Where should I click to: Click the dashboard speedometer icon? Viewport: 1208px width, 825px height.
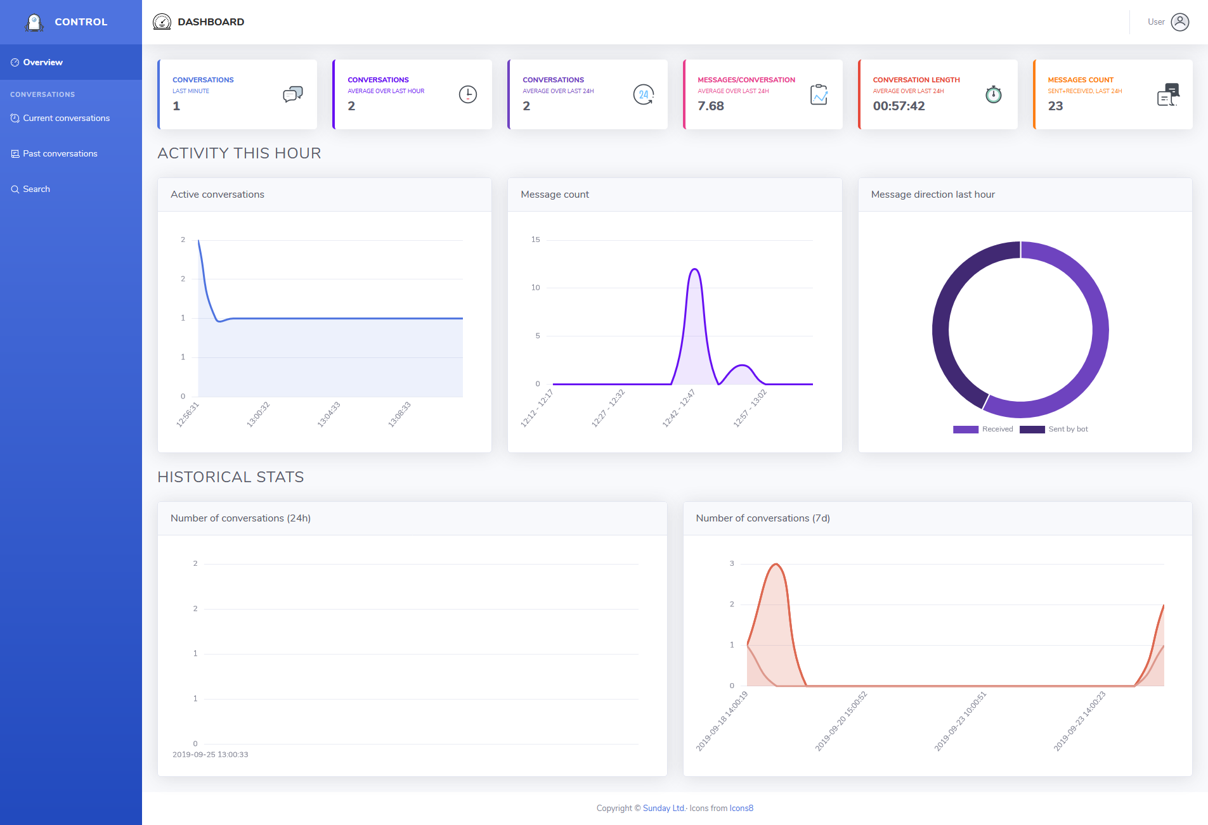click(162, 22)
